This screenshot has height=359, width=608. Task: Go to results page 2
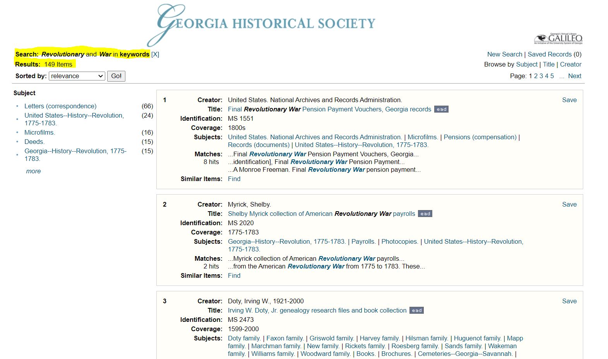point(536,76)
